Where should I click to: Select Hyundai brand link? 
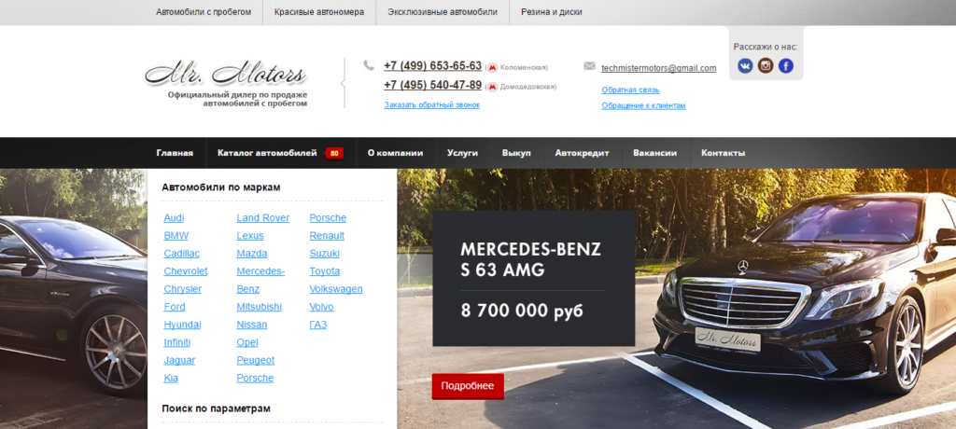182,325
